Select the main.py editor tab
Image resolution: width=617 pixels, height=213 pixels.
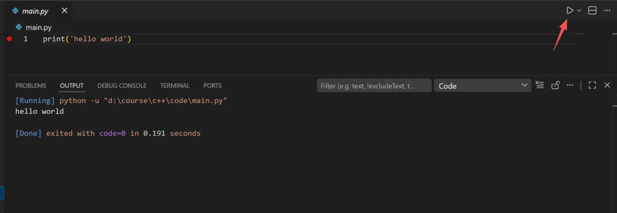pos(39,11)
